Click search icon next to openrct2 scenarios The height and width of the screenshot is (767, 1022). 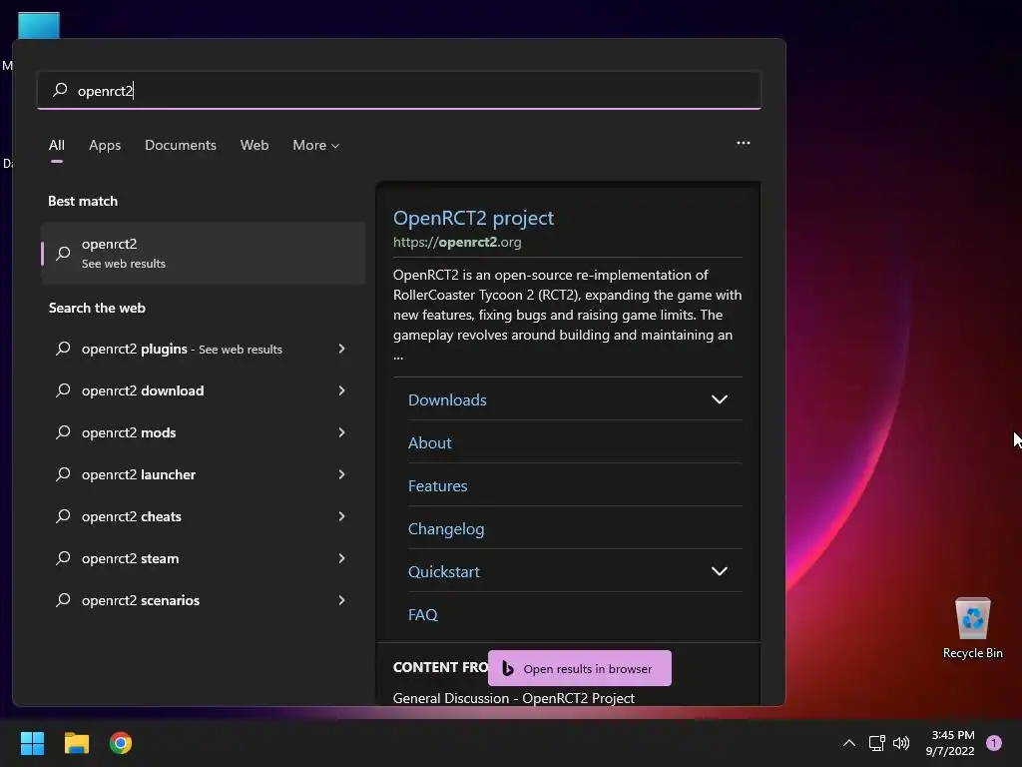coord(63,600)
